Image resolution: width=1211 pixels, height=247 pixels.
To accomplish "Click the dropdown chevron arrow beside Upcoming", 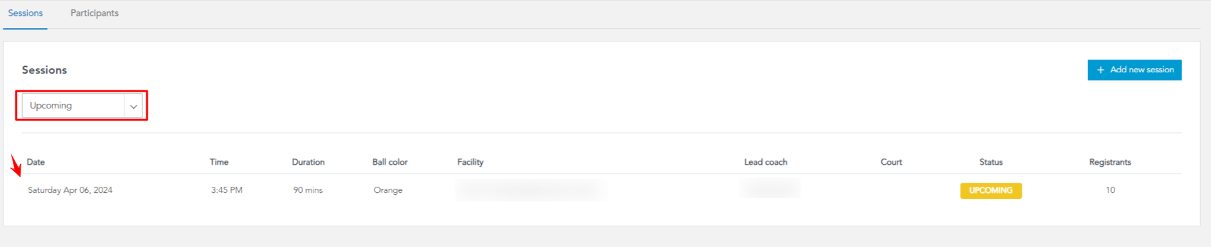I will point(134,106).
